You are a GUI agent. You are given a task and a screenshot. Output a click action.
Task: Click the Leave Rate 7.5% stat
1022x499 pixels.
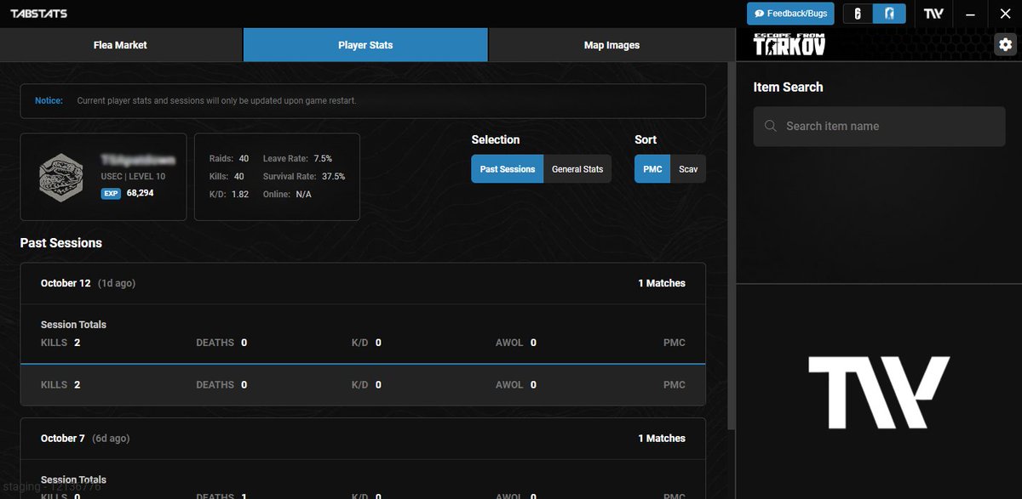297,159
